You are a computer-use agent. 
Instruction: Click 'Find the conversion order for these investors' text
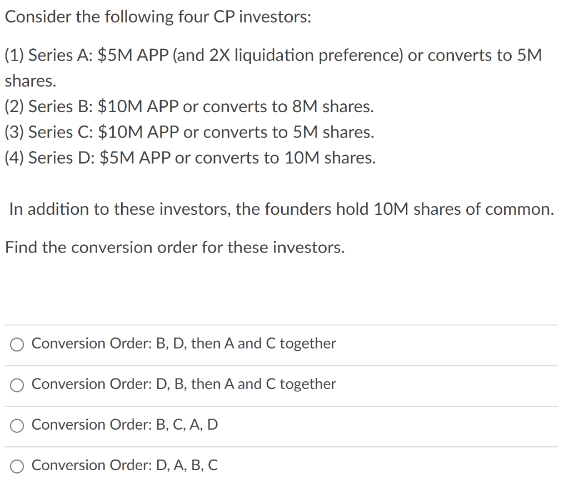pyautogui.click(x=175, y=247)
